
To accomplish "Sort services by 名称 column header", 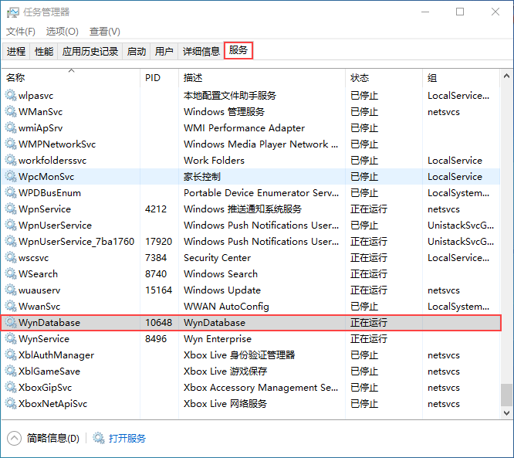I will click(71, 78).
